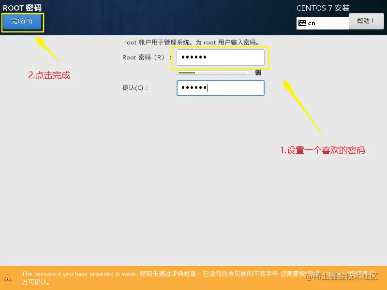Click the Root 密码 (R) field label
The height and width of the screenshot is (290, 387).
[x=147, y=58]
